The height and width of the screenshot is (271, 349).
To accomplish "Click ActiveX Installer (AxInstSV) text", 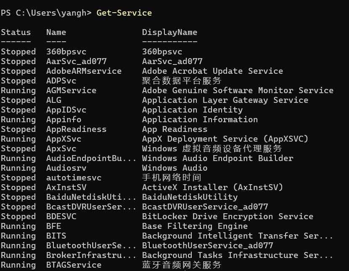I will click(212, 187).
